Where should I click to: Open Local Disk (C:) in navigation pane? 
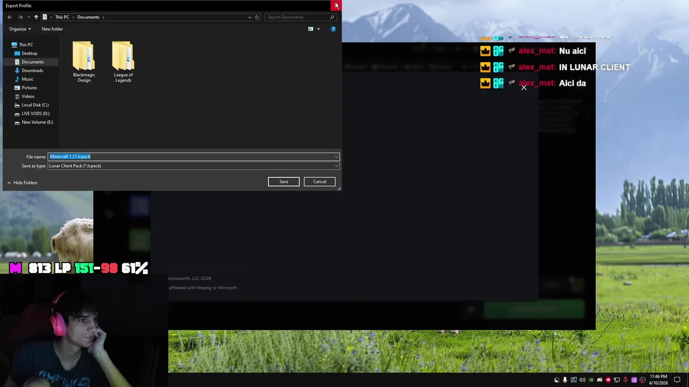[35, 105]
